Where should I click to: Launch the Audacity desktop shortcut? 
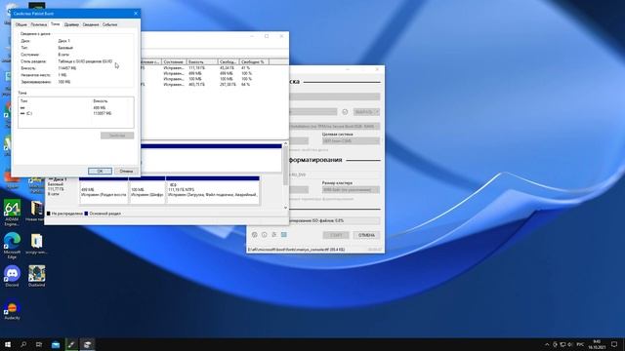[x=12, y=310]
